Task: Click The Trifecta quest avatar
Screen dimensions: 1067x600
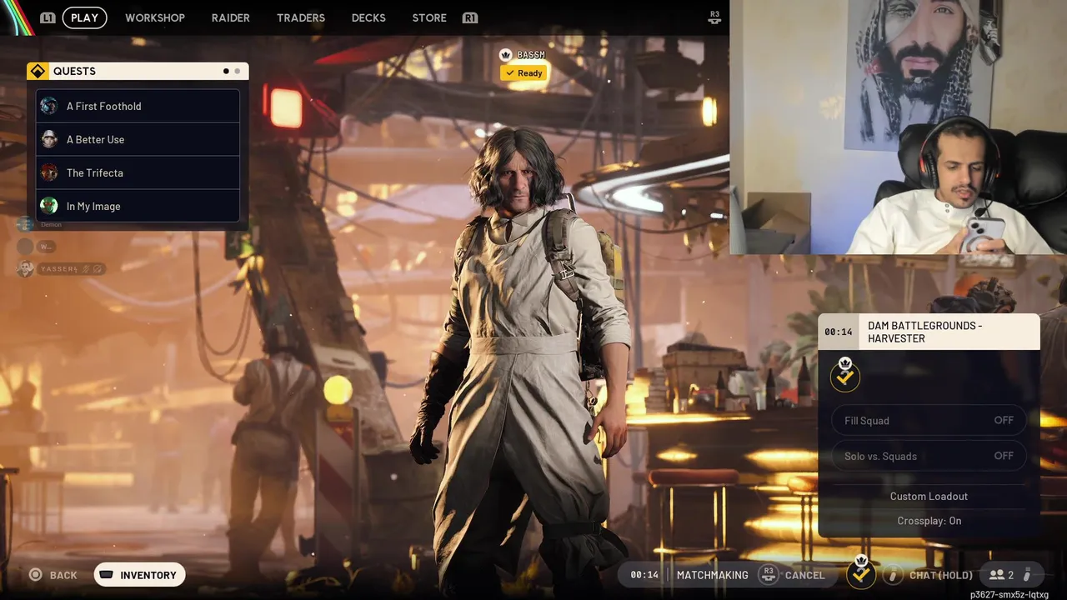Action: pos(49,172)
